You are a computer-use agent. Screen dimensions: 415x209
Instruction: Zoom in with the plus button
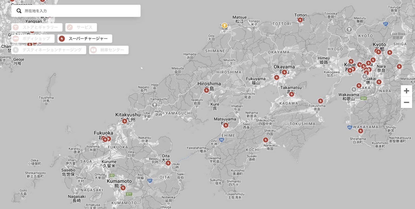coord(406,91)
